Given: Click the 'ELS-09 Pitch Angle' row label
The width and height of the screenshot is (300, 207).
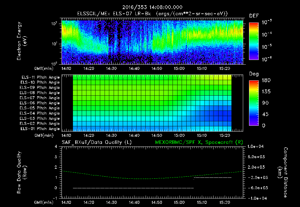Looking at the screenshot, I should pyautogui.click(x=40, y=88).
